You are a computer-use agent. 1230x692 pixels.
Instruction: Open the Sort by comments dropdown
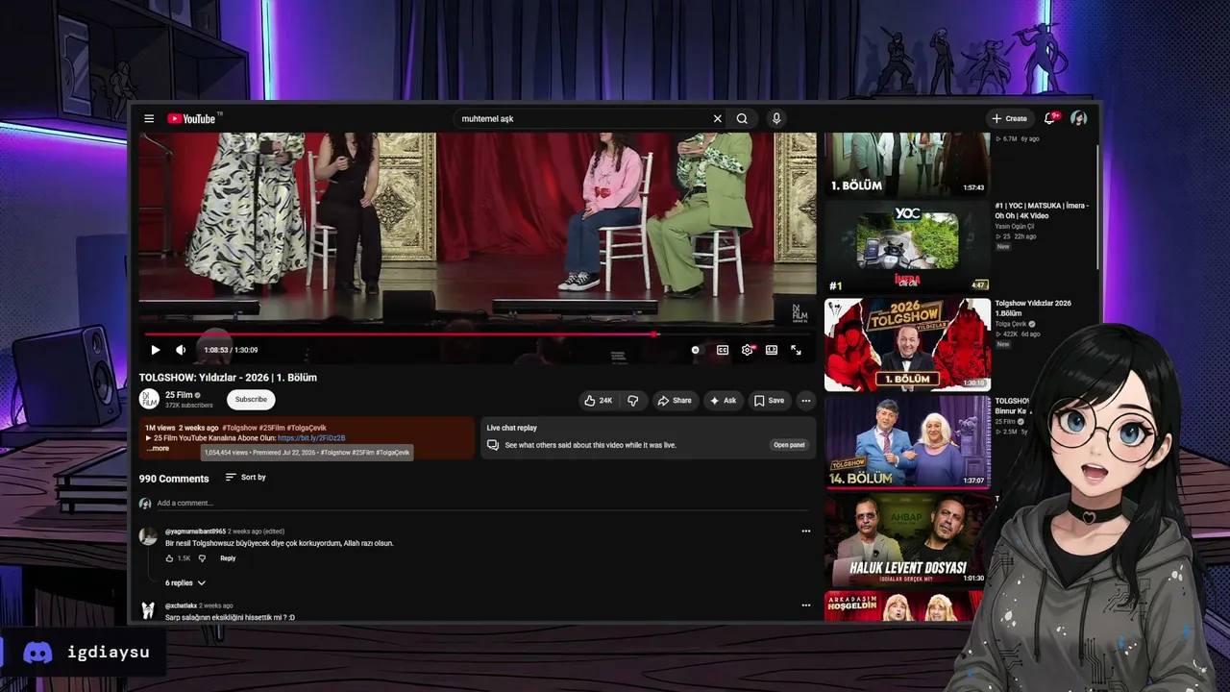point(246,478)
